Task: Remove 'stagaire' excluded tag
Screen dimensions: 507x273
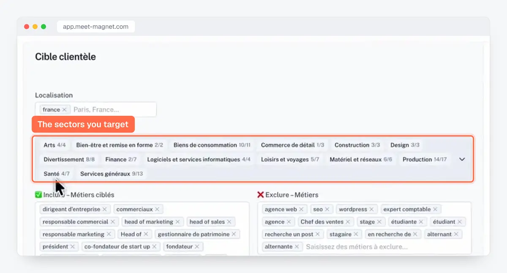Action: (356, 234)
